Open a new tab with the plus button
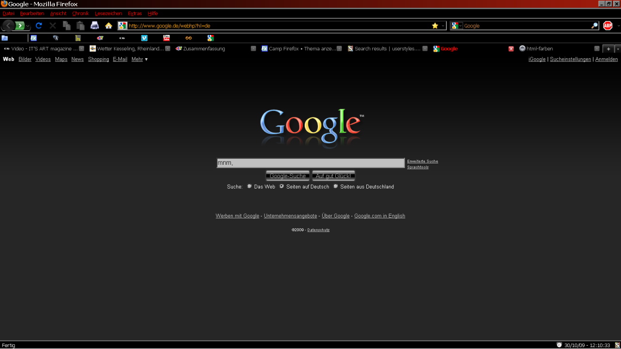This screenshot has height=349, width=621. point(608,48)
